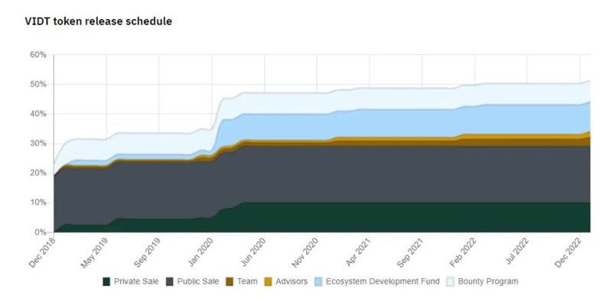Click the Private Sale legend label
Viewport: 612px width, 298px height.
coord(136,282)
